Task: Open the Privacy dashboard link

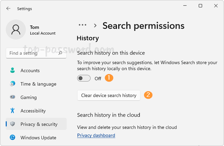Action: coord(96,135)
